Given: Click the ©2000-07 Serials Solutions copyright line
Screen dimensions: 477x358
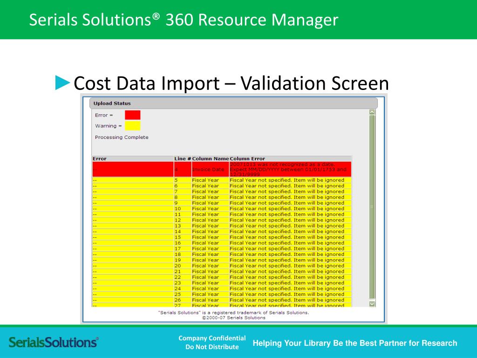Looking at the screenshot, I should point(233,317).
